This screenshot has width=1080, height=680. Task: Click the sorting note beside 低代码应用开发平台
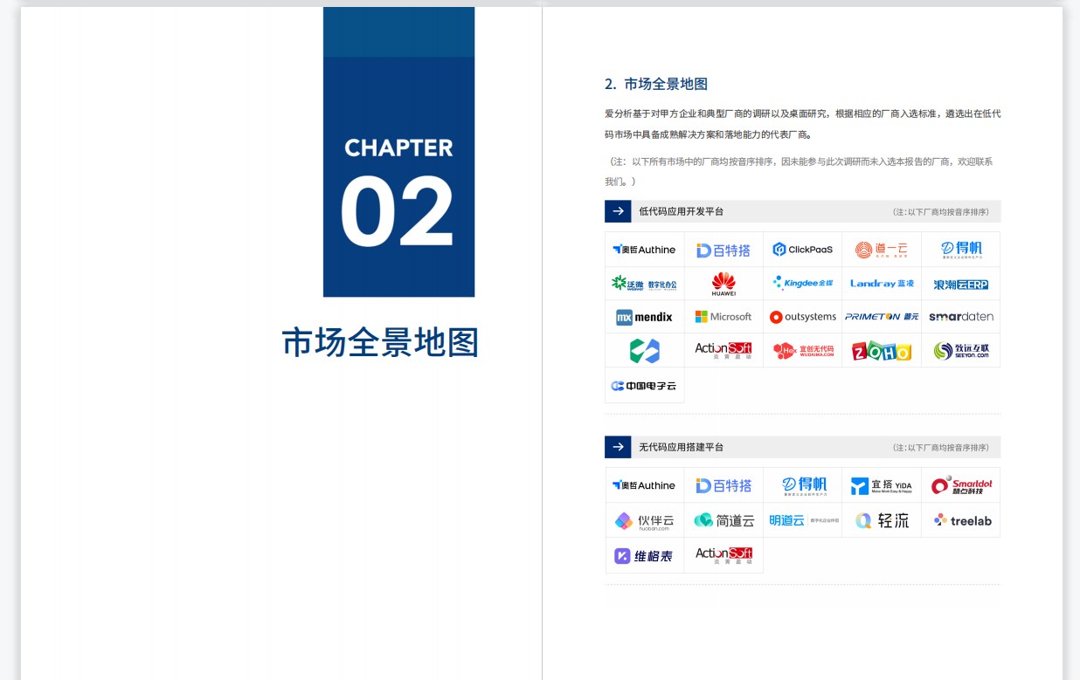[x=941, y=212]
